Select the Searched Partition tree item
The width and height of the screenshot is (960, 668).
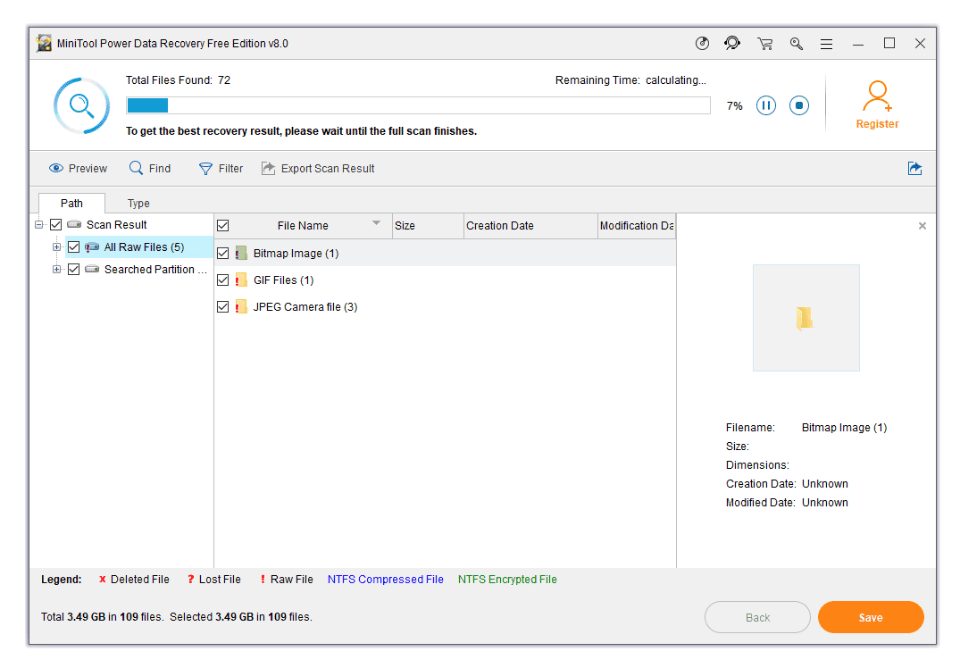tap(155, 270)
